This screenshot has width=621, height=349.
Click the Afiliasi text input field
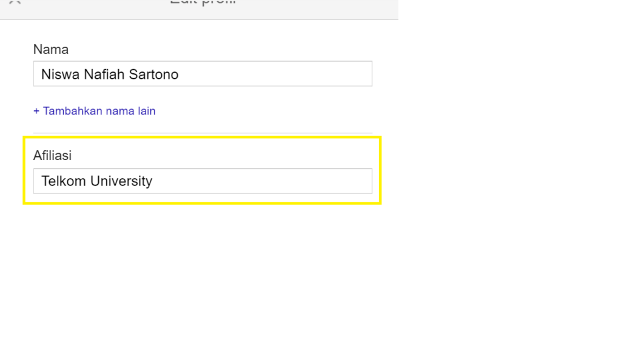click(202, 181)
